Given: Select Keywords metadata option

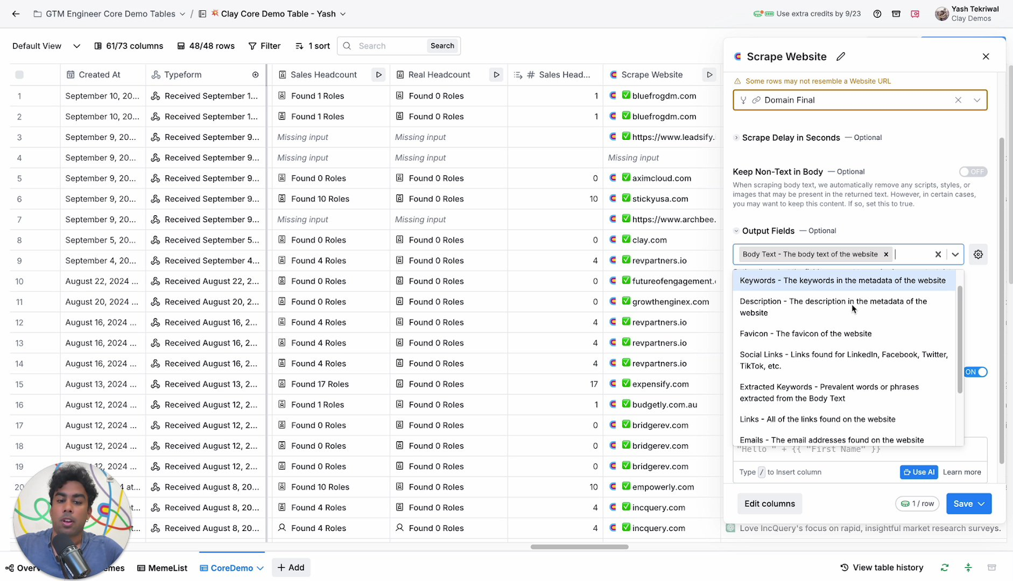Looking at the screenshot, I should click(x=843, y=280).
